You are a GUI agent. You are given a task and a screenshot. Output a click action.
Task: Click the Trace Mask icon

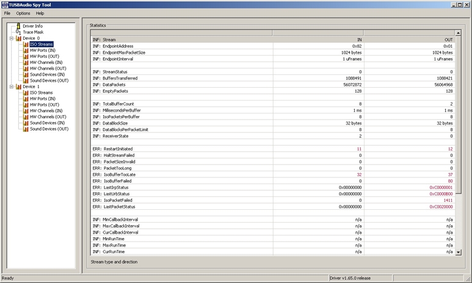pos(18,32)
